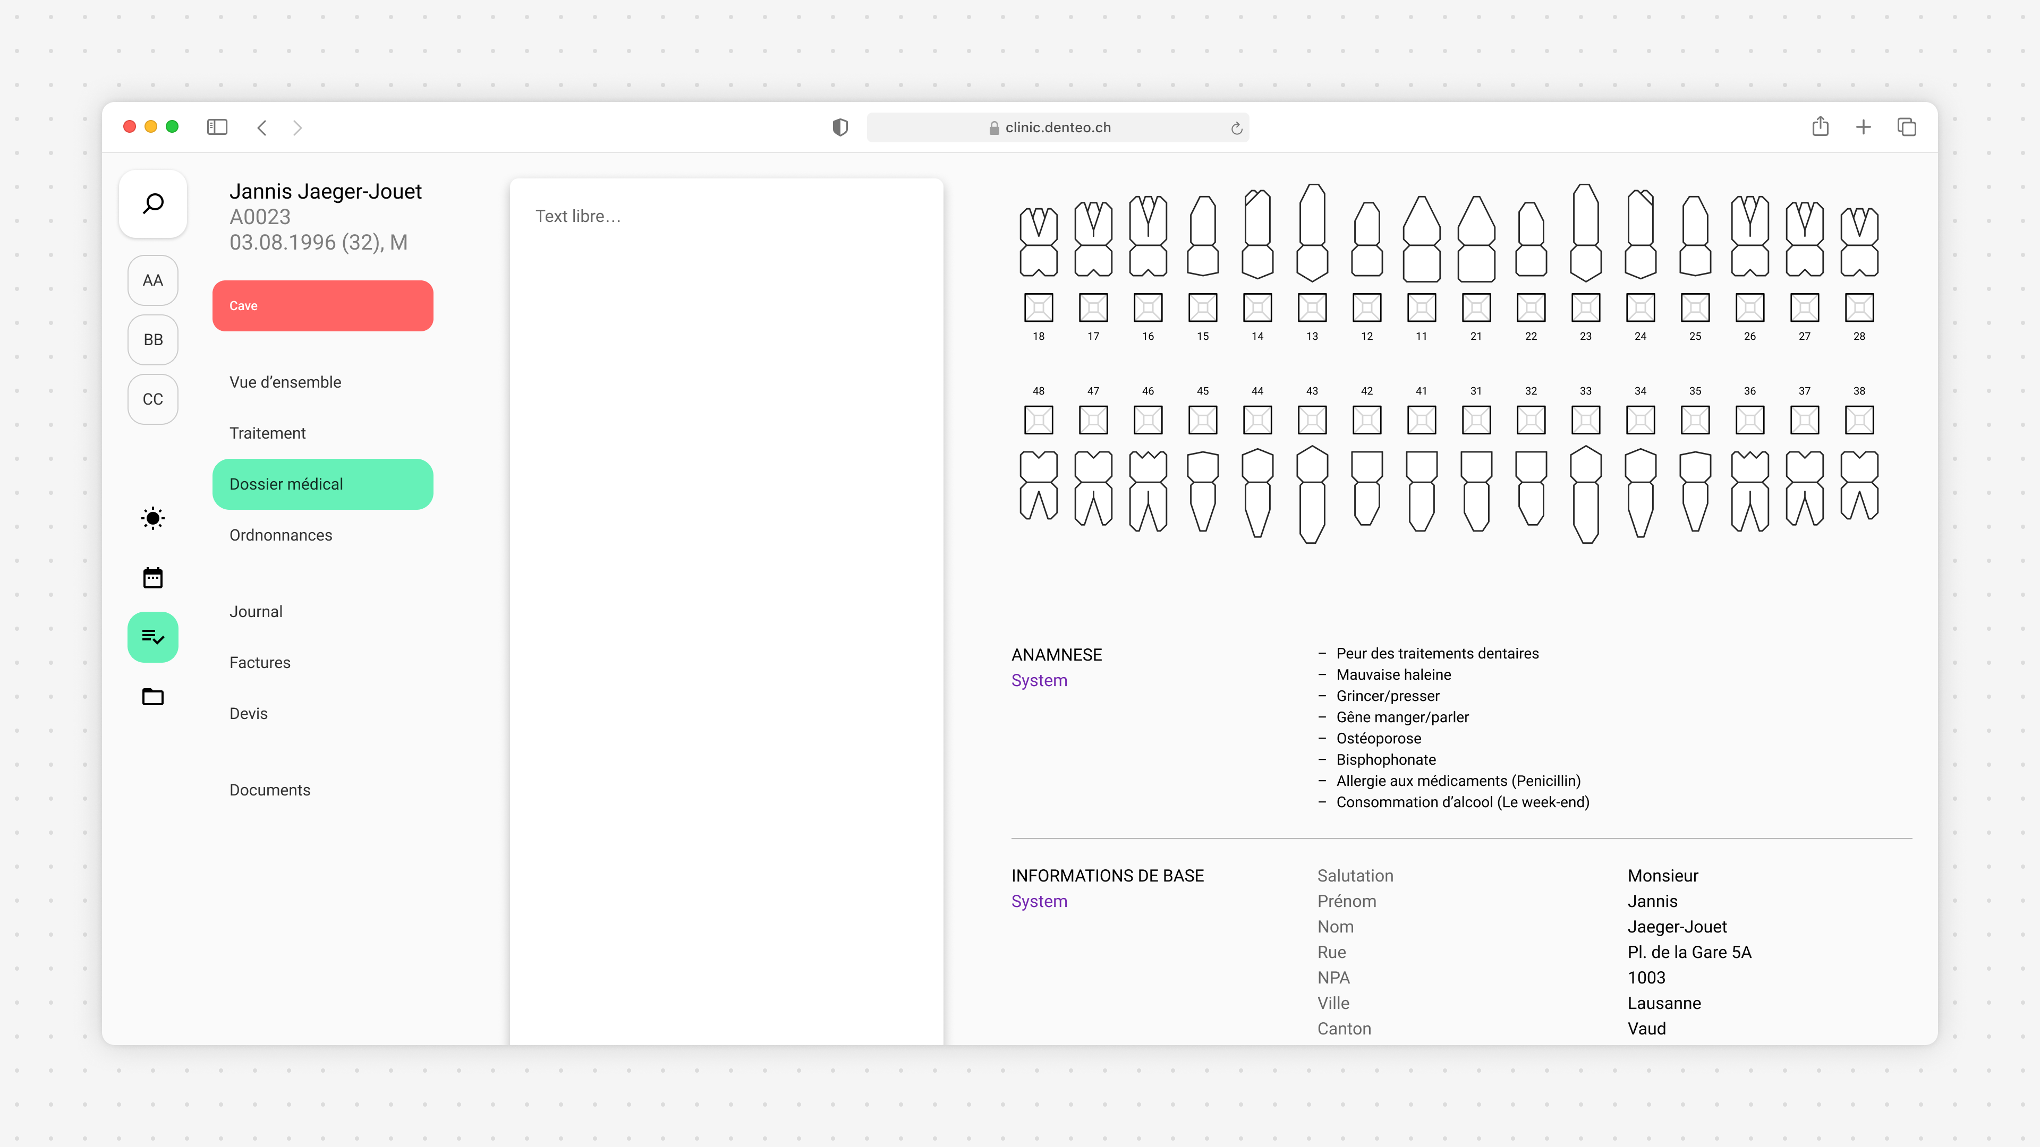The width and height of the screenshot is (2040, 1147).
Task: Select the surface box for tooth 46
Action: tap(1147, 420)
